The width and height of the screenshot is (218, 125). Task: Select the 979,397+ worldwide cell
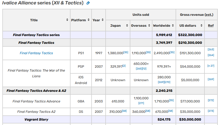point(164,67)
